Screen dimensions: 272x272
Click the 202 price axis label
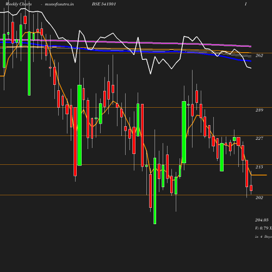click(259, 197)
